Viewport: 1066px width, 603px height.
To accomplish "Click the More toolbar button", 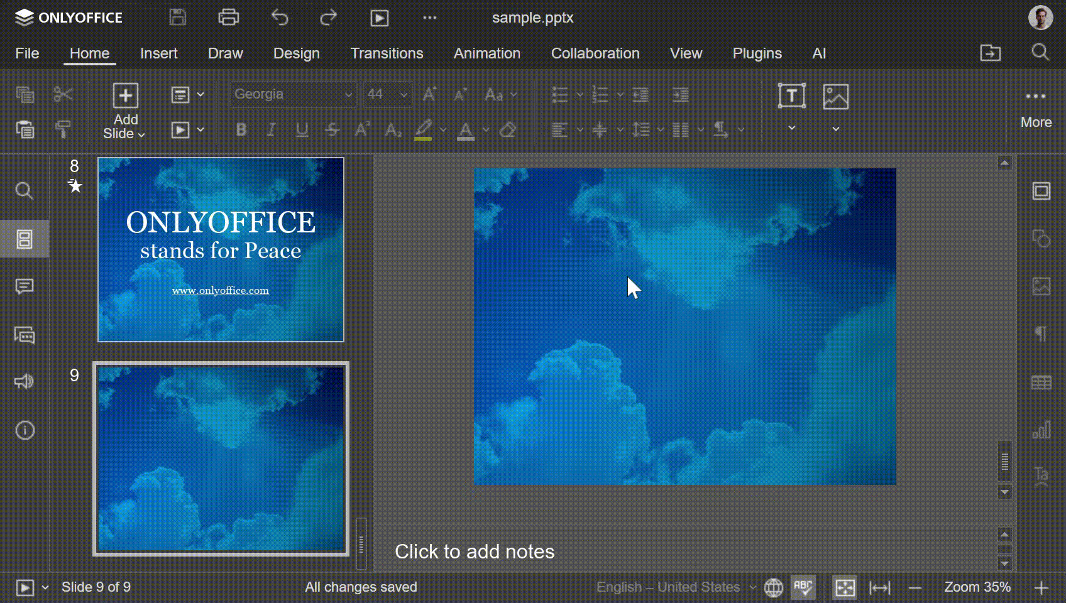I will tap(1036, 108).
